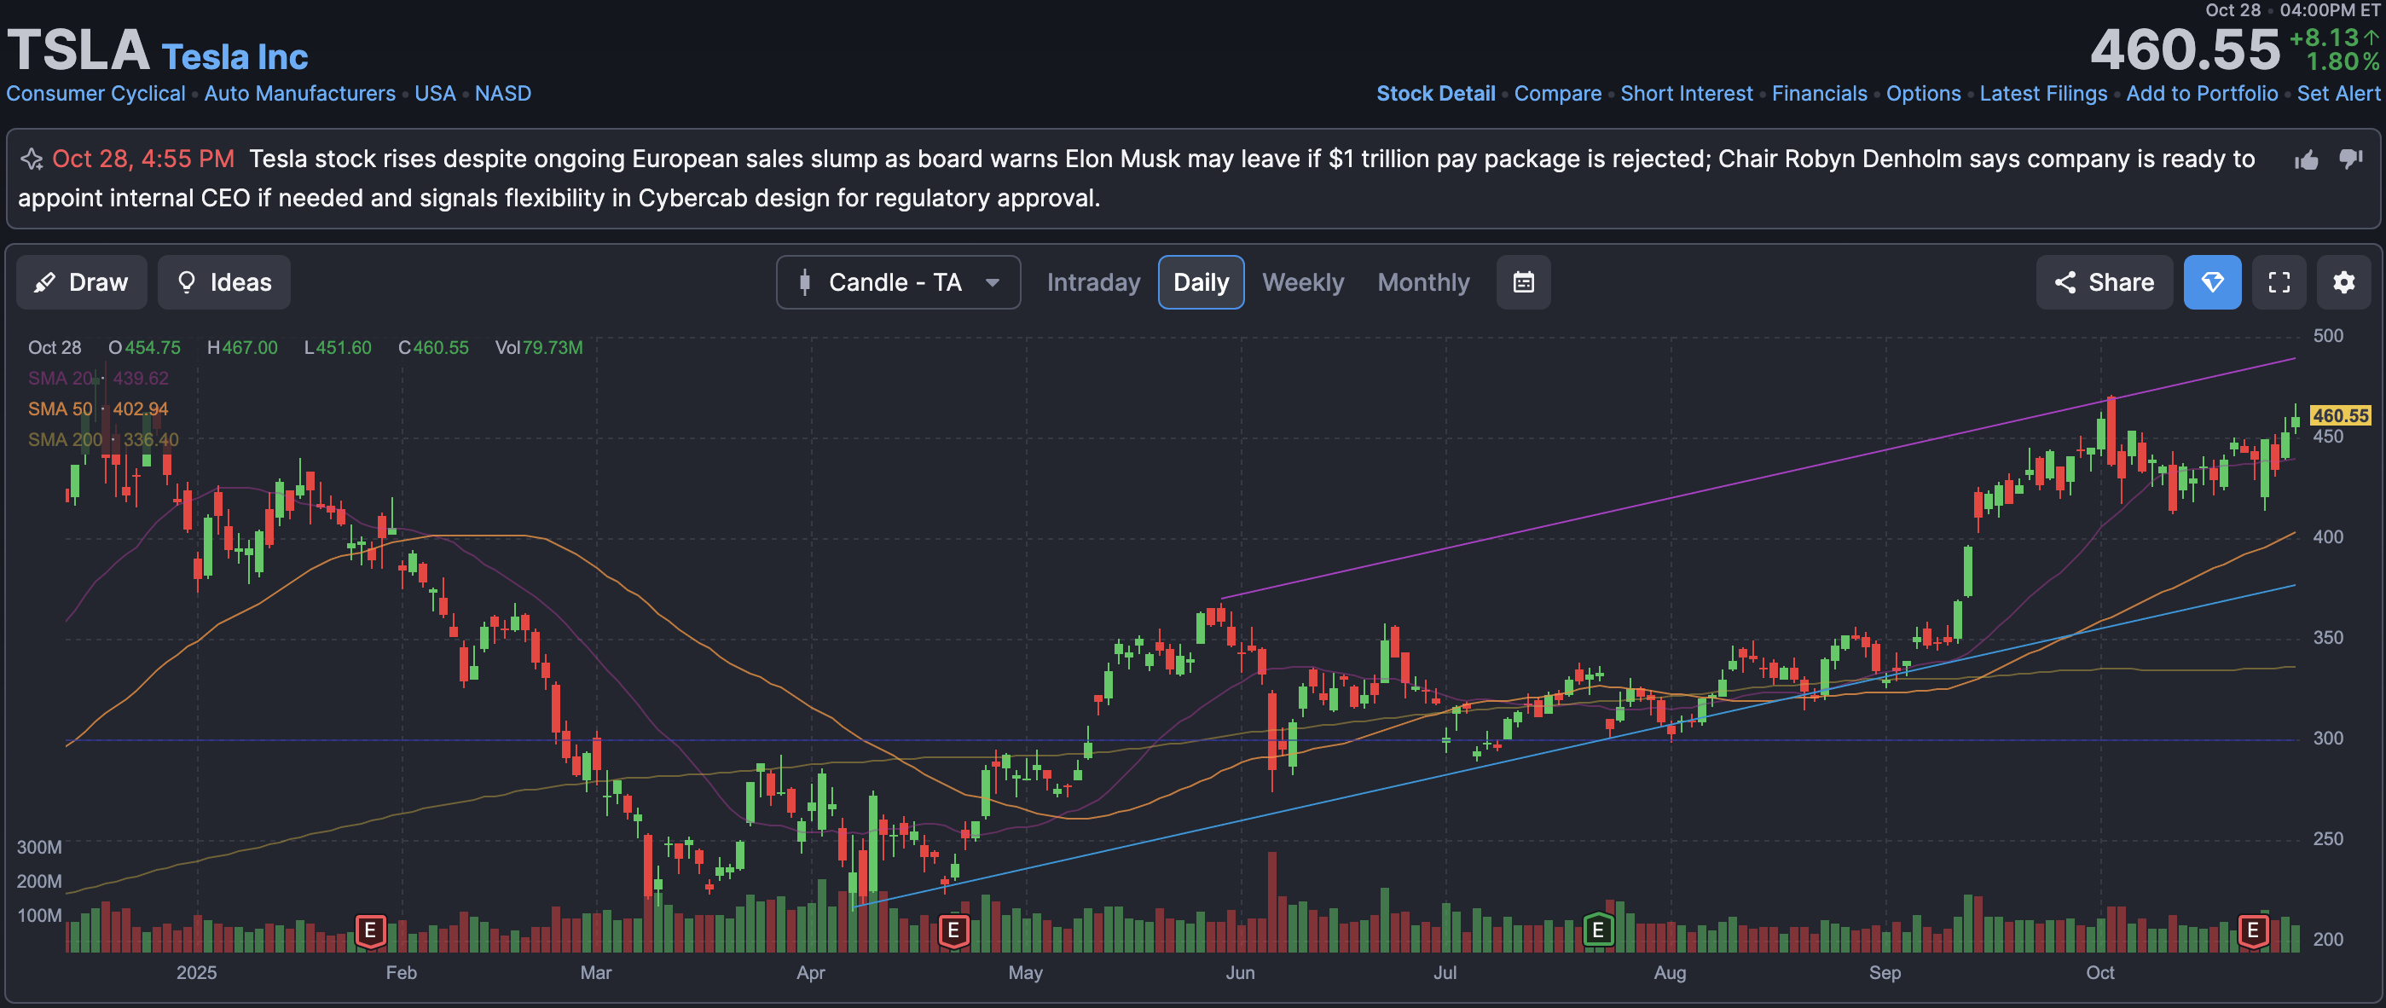Click the Set Alert link
This screenshot has height=1008, width=2386.
coord(2337,94)
